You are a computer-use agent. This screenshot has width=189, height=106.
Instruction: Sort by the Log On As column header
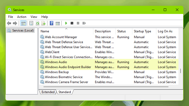click(x=167, y=31)
